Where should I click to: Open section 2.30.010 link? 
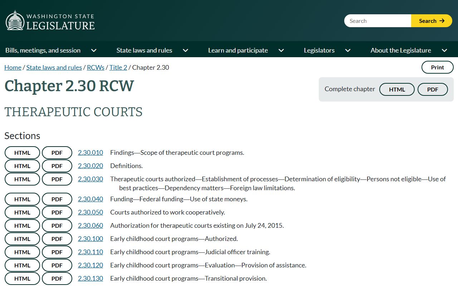click(91, 153)
